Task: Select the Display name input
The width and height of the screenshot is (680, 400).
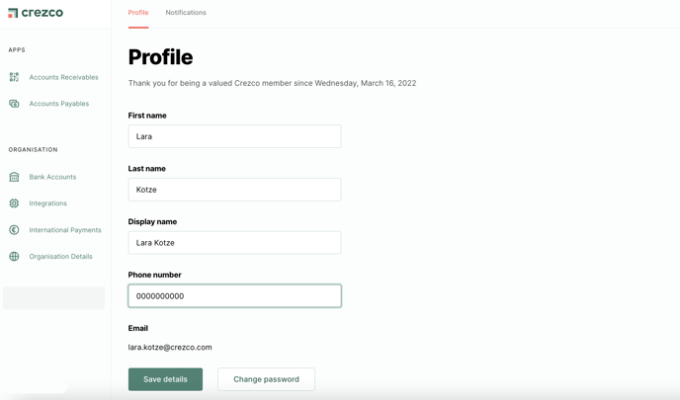Action: click(x=234, y=243)
